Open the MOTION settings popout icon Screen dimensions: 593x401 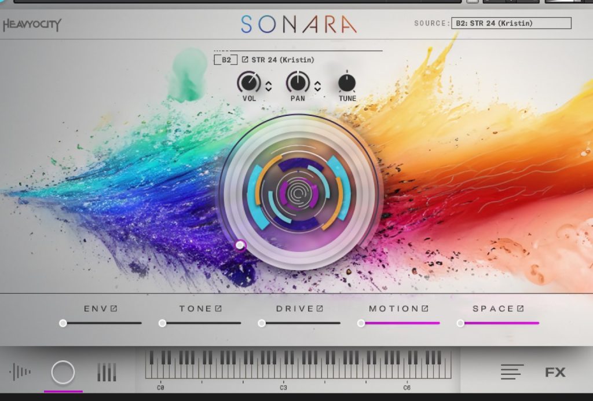(425, 309)
